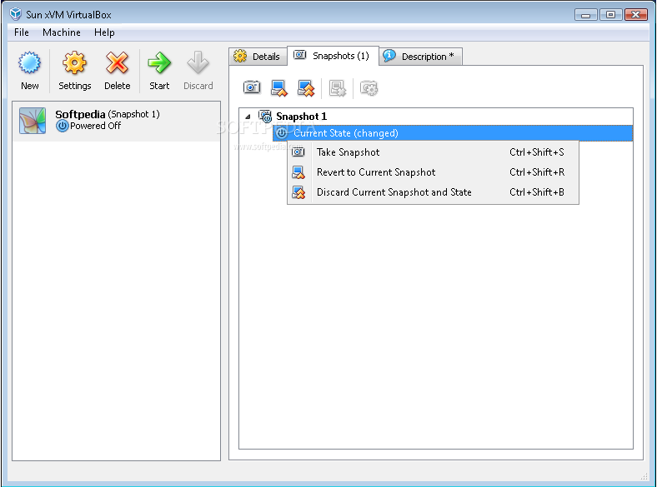The height and width of the screenshot is (487, 657).
Task: Click the disabled Discard Snapshot toolbar icon
Action: (338, 88)
